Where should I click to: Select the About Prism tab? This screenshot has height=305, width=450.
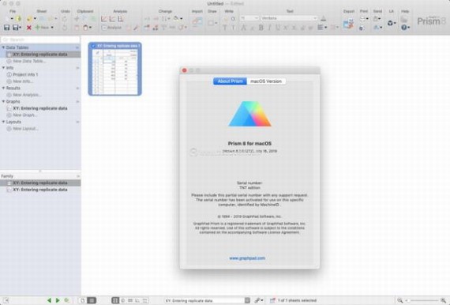pos(230,81)
